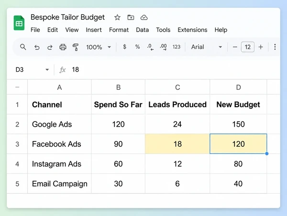Undo the last action

point(37,47)
